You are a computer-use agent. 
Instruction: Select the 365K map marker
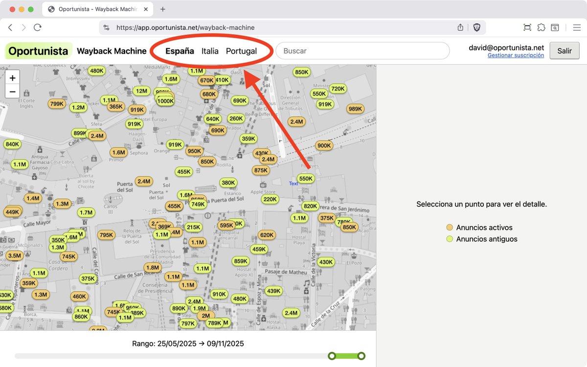point(116,107)
